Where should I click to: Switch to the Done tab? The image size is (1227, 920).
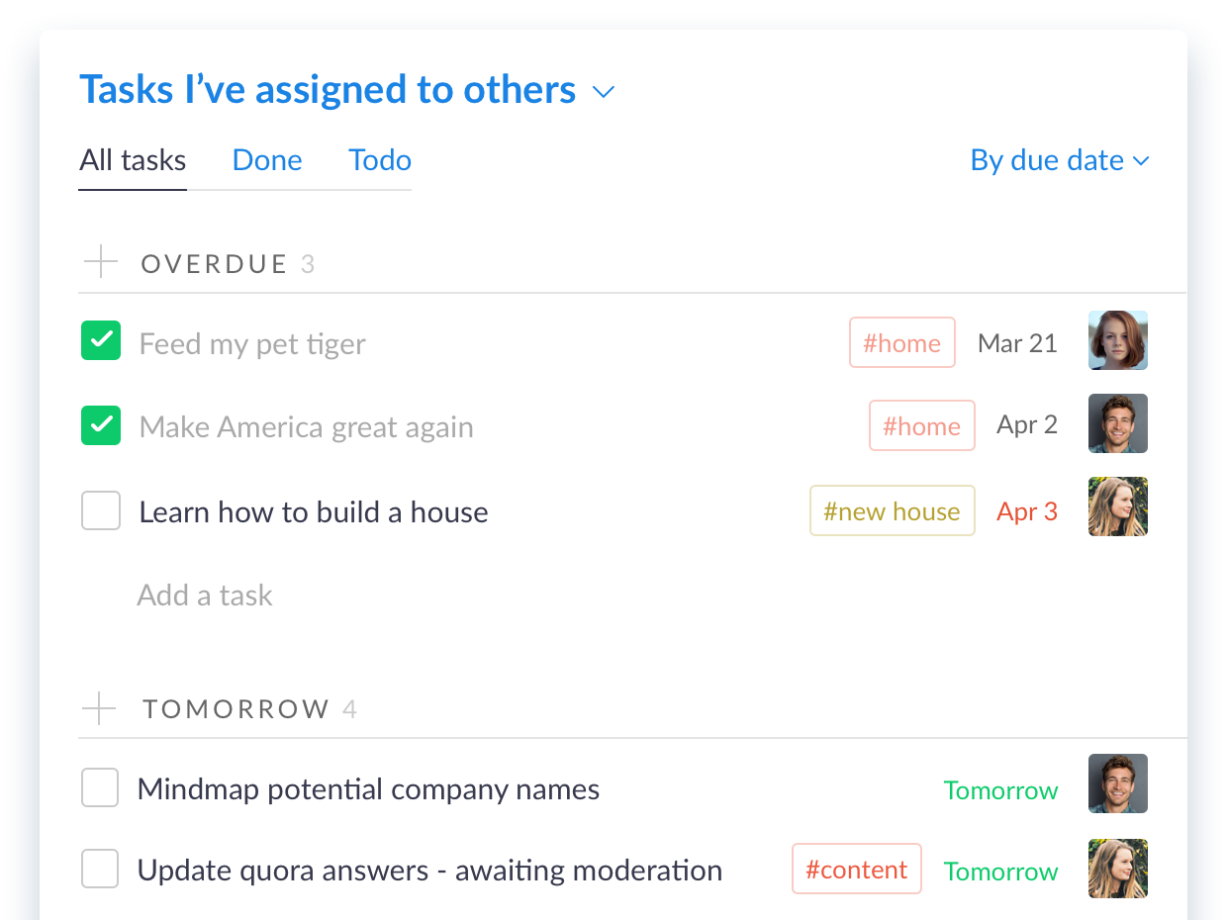pos(267,160)
